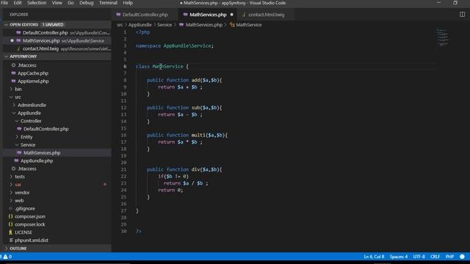Collapse the AppBundle folder

[x=29, y=113]
